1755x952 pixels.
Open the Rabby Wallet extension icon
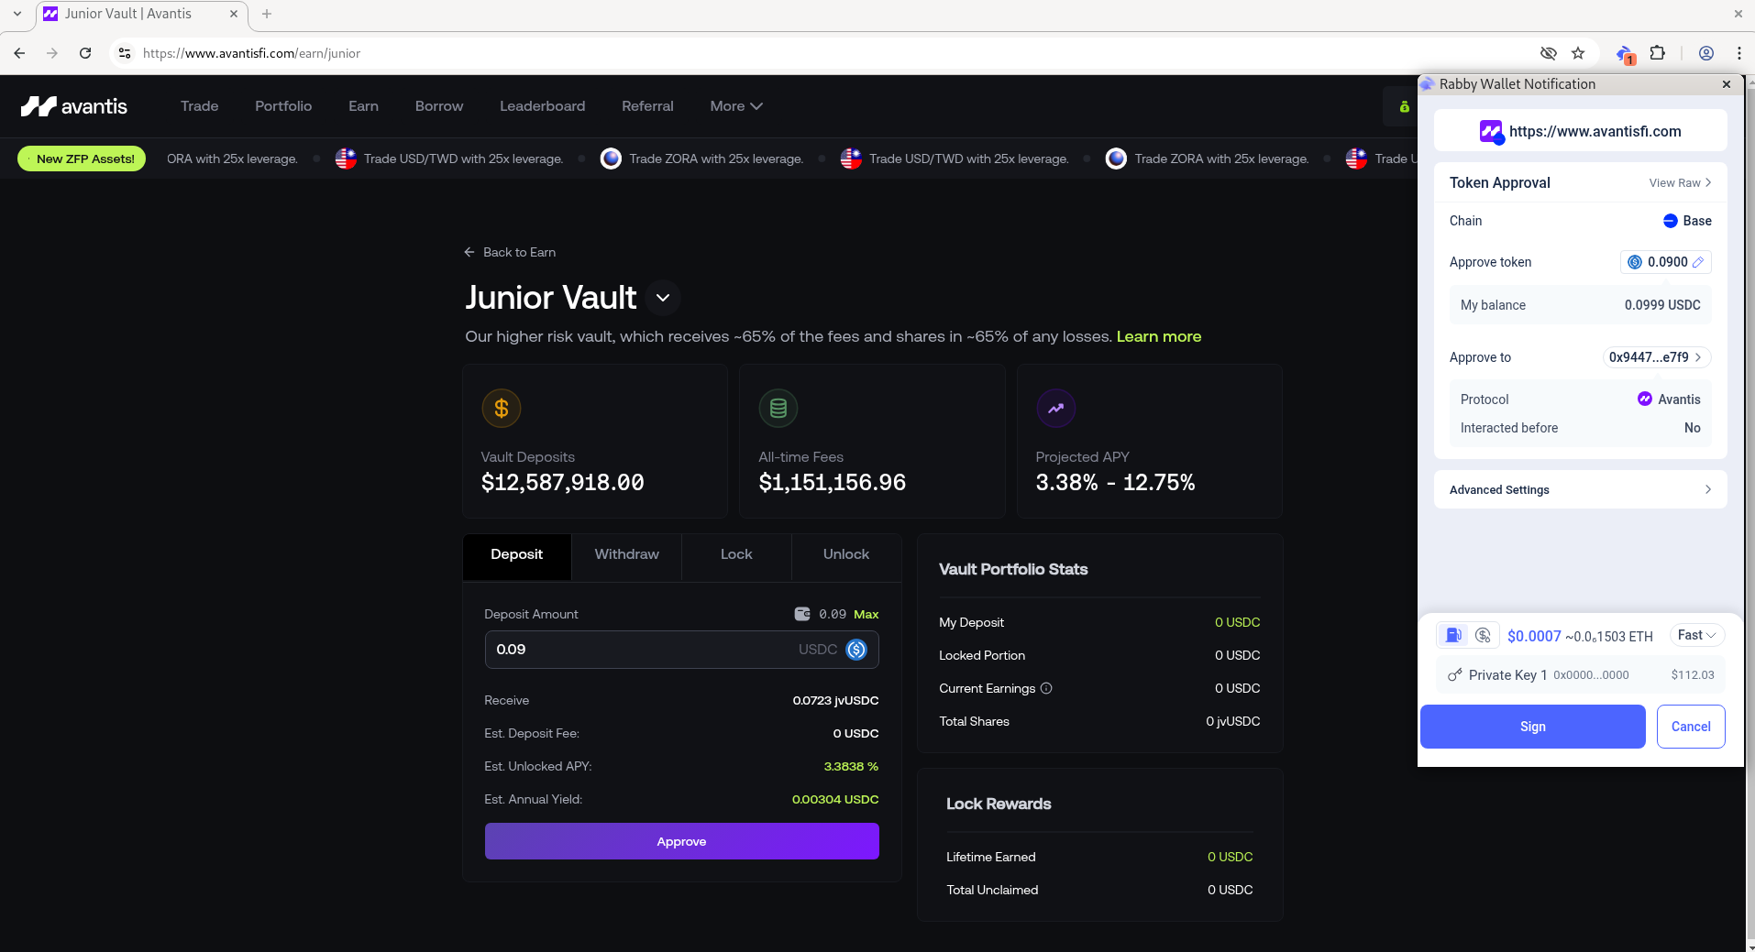[x=1625, y=54]
